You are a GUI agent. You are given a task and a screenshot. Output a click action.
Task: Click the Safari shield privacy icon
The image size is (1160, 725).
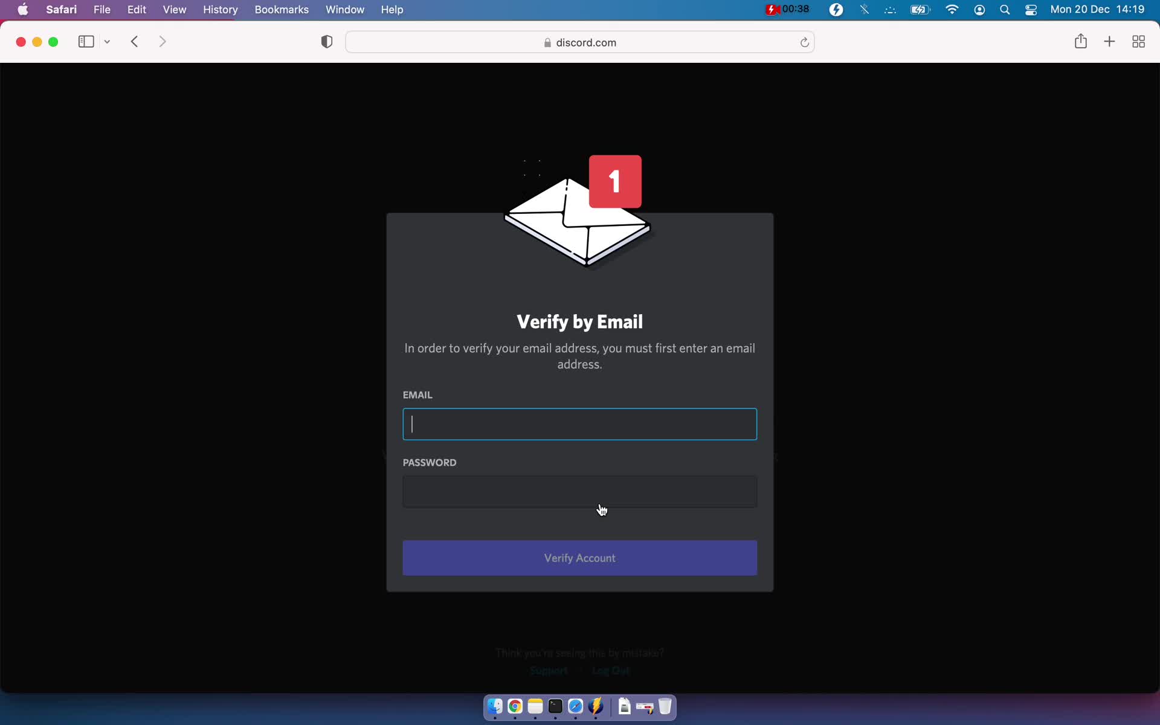tap(326, 42)
